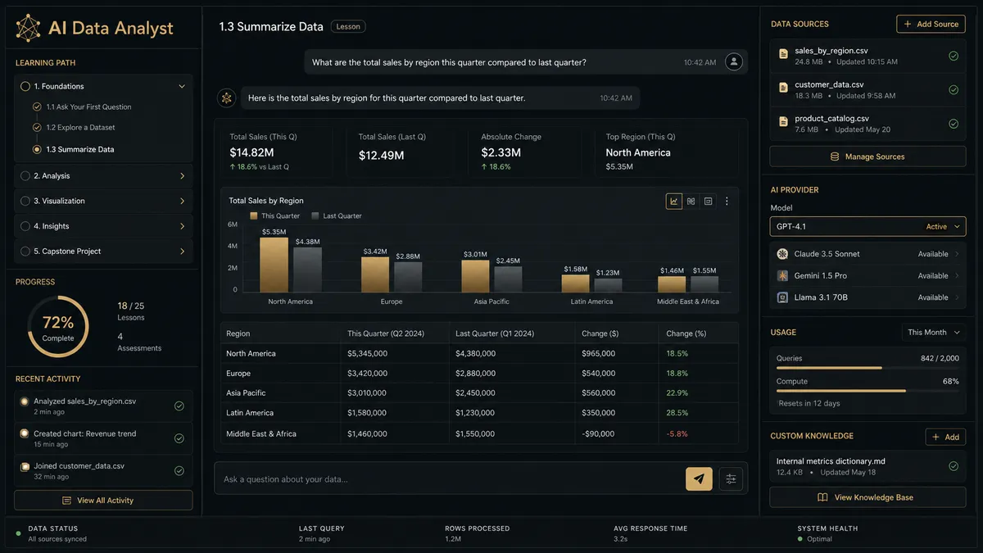The height and width of the screenshot is (553, 983).
Task: Toggle the 5. Capstone Project completion circle
Action: (x=25, y=252)
